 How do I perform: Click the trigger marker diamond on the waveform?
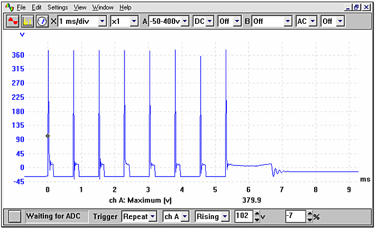pyautogui.click(x=48, y=136)
